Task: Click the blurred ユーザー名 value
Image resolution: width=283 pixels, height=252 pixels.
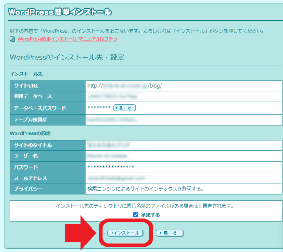Action: (107, 156)
